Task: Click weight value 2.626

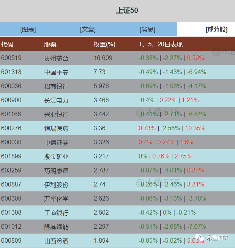Action: click(x=101, y=199)
